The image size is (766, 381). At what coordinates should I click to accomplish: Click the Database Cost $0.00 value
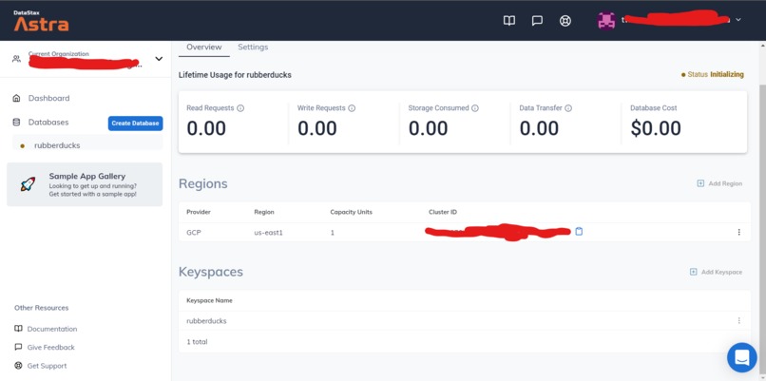656,128
